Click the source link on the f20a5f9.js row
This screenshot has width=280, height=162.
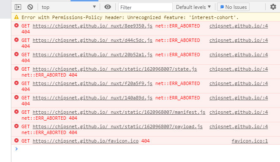point(239,83)
